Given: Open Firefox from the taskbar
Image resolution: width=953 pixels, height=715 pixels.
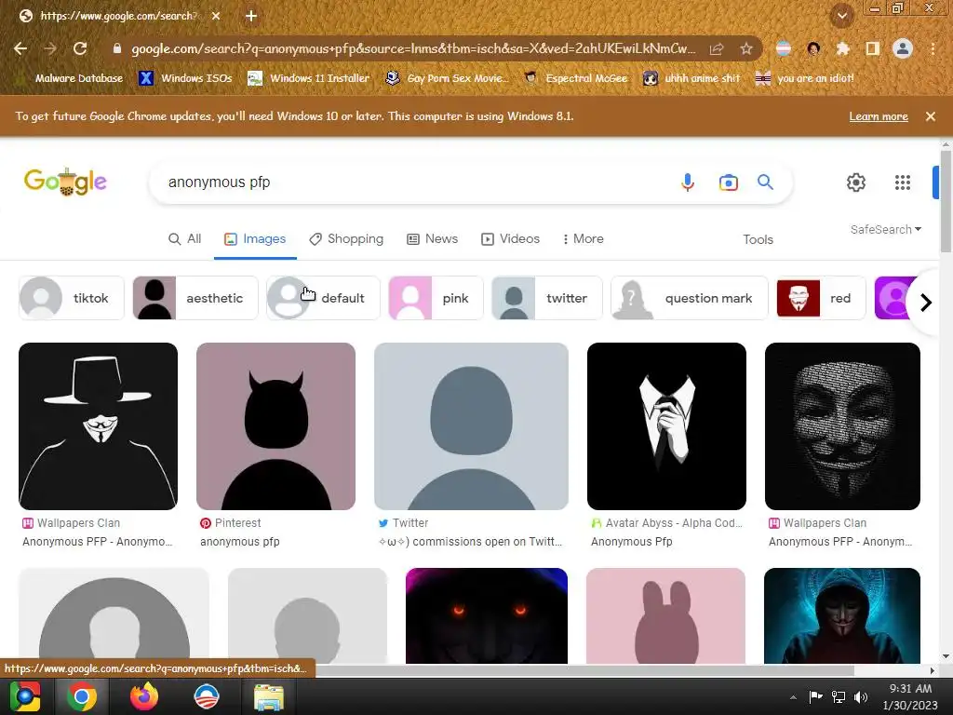Looking at the screenshot, I should pos(144,696).
